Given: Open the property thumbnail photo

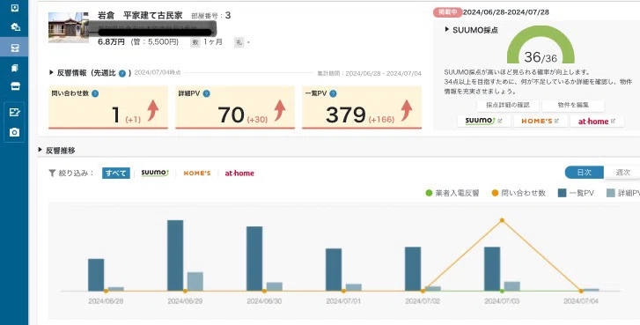Looking at the screenshot, I should pos(68,27).
